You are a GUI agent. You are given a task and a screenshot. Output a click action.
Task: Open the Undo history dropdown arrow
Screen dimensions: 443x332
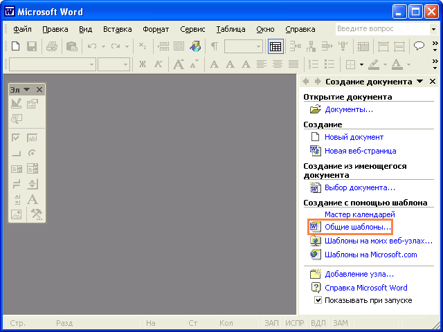[x=103, y=46]
